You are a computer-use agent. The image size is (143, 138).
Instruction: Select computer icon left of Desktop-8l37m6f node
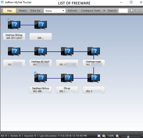[x=14, y=51]
